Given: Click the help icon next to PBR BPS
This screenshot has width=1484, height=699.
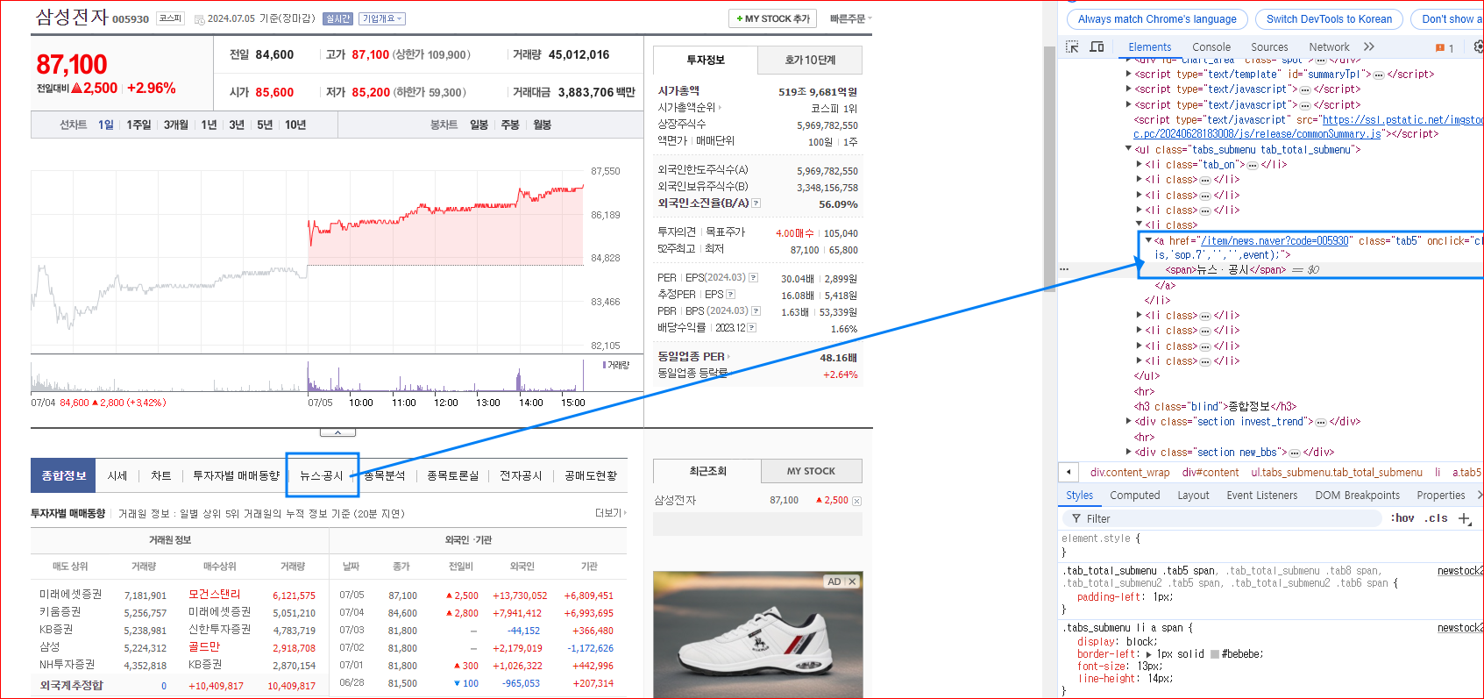Looking at the screenshot, I should click(756, 311).
